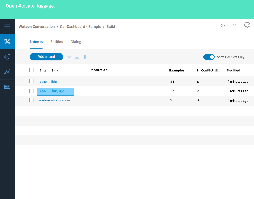Open the #capabilities intent
254x199 pixels.
click(49, 82)
